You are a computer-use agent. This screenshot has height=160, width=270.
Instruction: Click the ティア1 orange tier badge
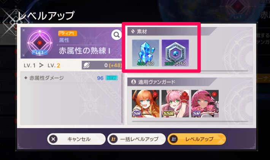point(68,33)
